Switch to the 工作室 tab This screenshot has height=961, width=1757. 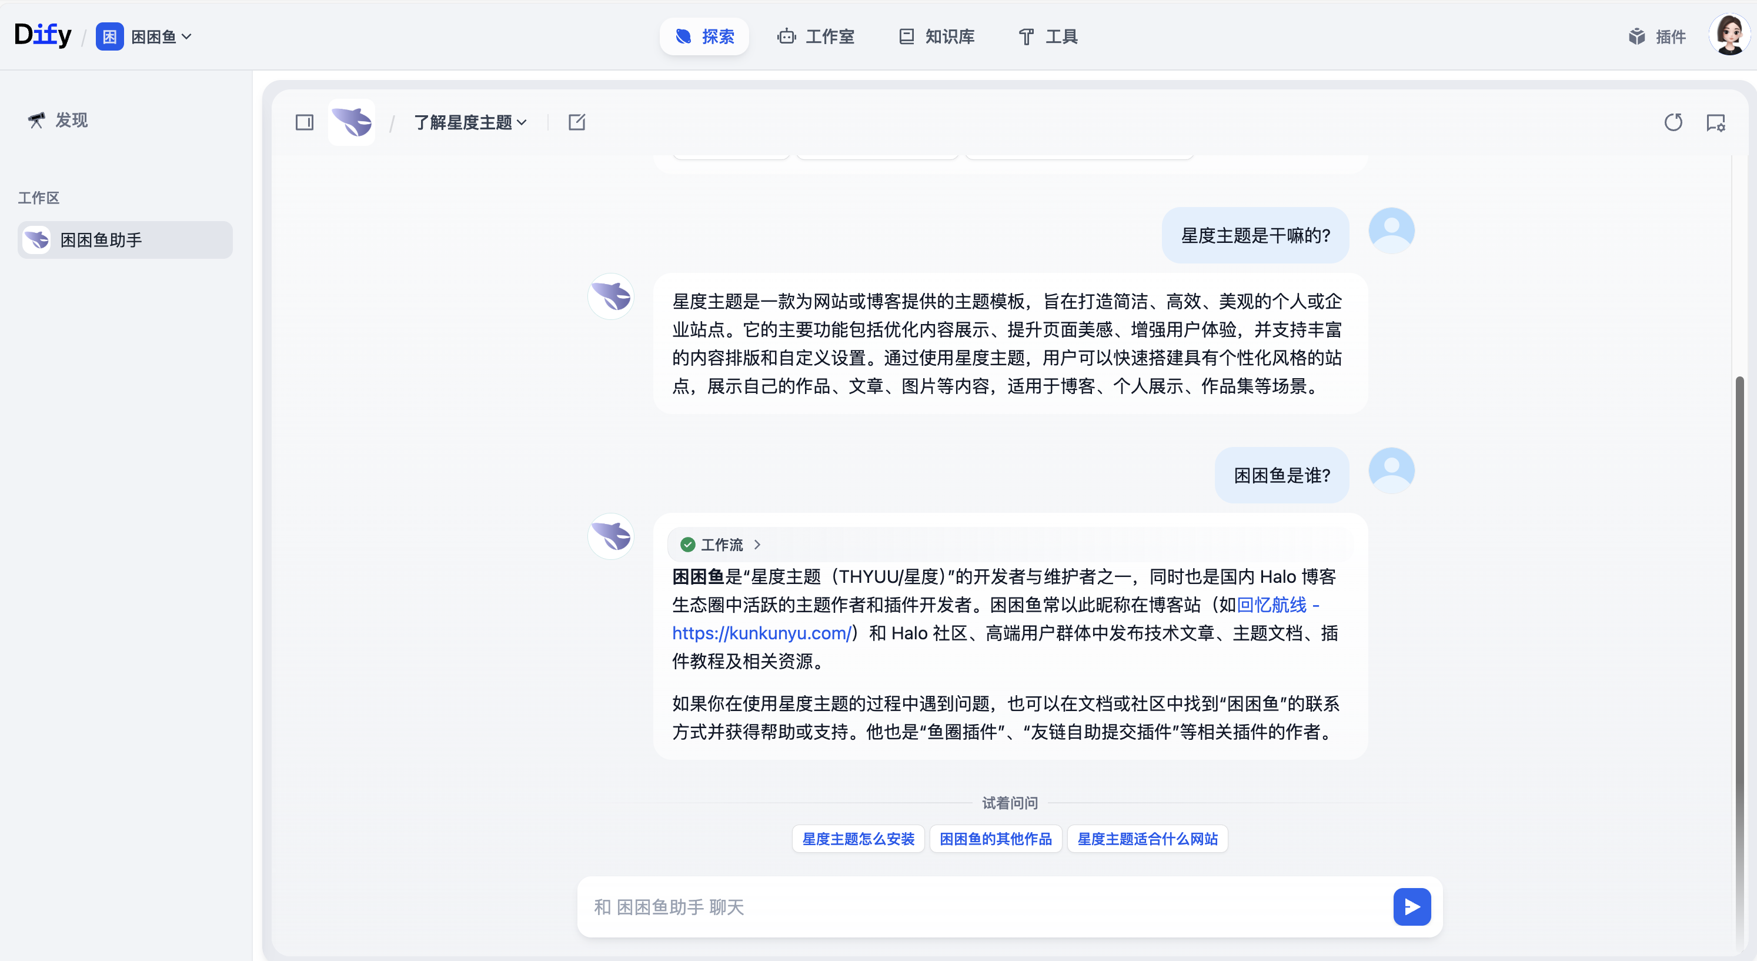[x=816, y=36]
